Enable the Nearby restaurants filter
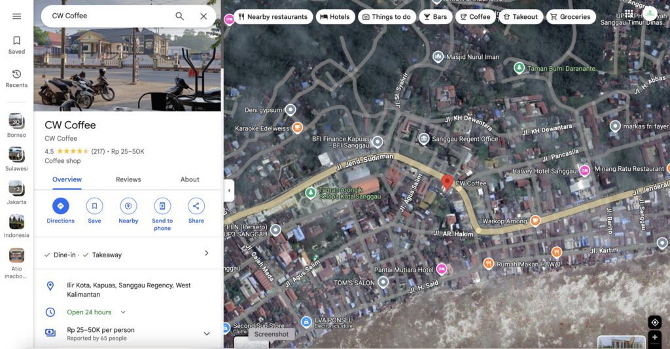Screen dimensions: 670x349 tap(272, 17)
